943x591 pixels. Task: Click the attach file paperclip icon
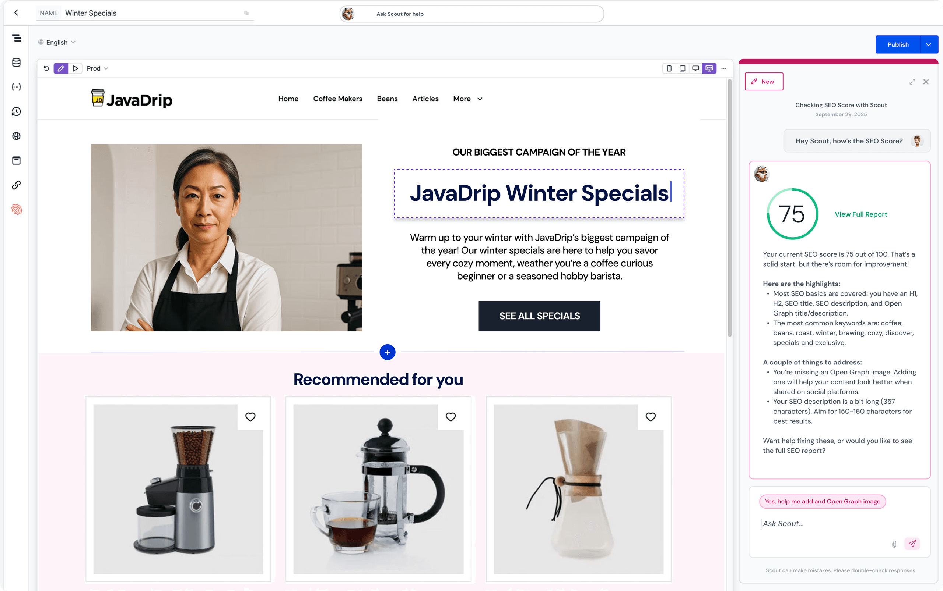[894, 544]
